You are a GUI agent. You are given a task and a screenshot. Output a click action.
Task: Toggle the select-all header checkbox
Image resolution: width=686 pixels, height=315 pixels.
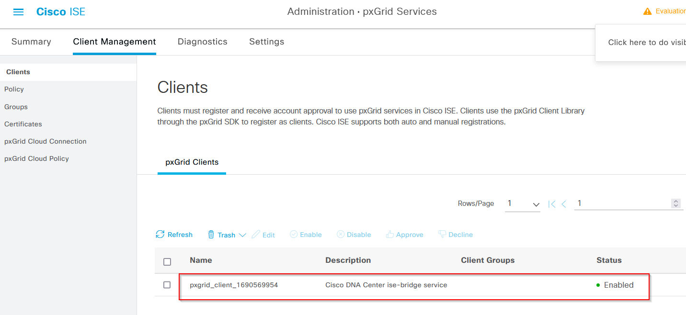167,261
